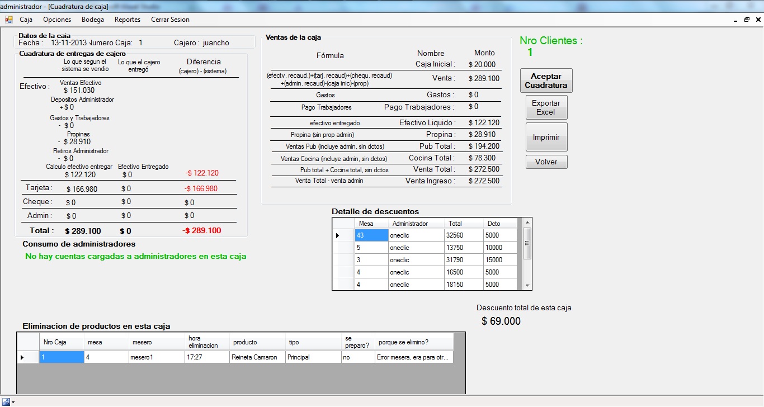Viewport: 764px width, 407px height.
Task: Click the Nro Caja column header
Action: tap(62, 342)
